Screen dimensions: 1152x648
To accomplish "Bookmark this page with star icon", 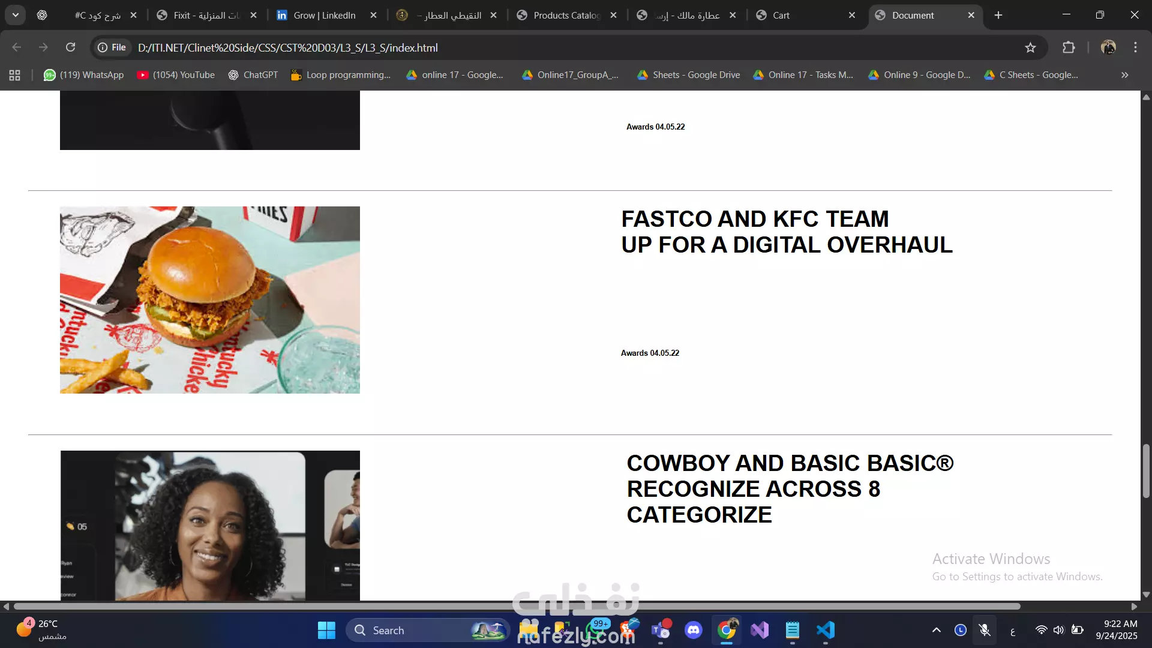I will point(1030,47).
